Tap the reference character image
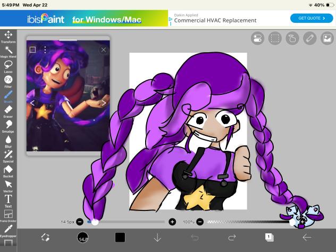The width and height of the screenshot is (336, 252). (68, 96)
